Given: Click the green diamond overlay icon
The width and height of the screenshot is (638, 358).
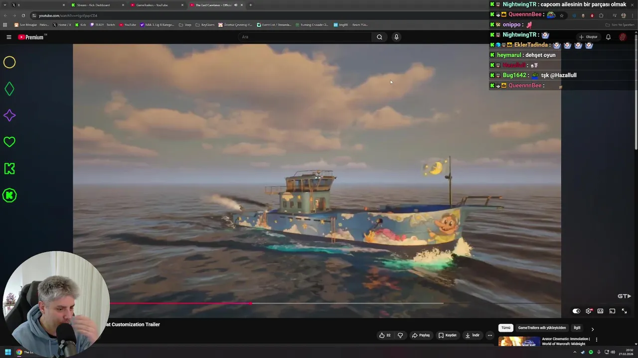Looking at the screenshot, I should (9, 89).
